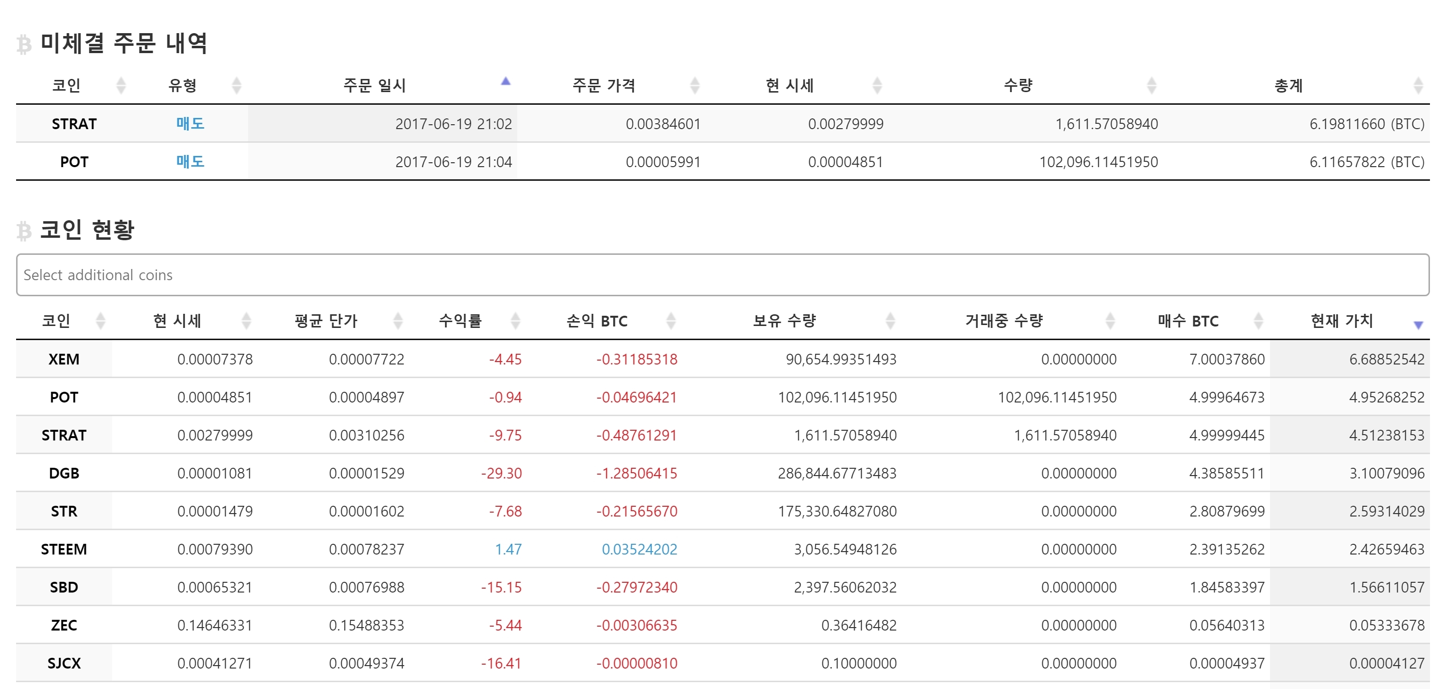Open Select additional coins dropdown field
The width and height of the screenshot is (1448, 689).
tap(723, 275)
